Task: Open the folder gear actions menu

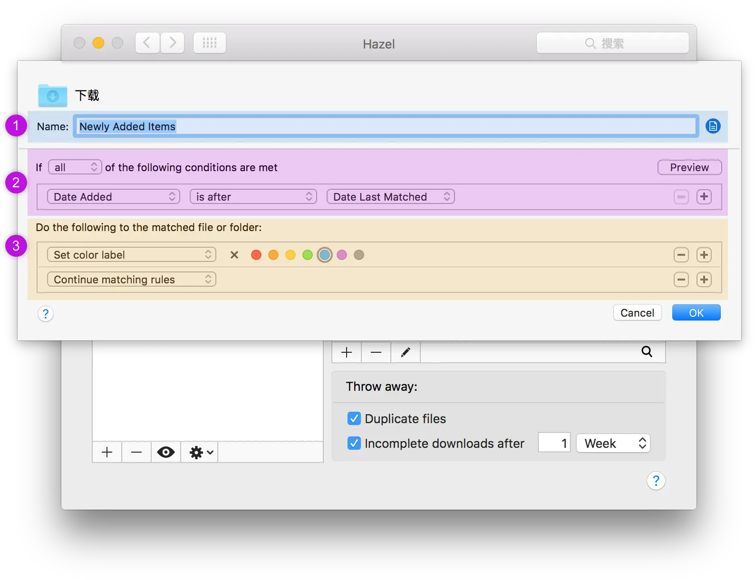Action: point(200,452)
